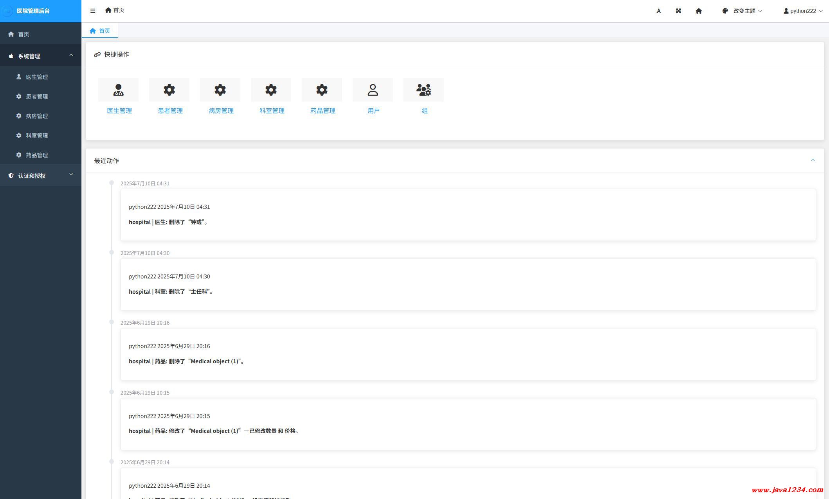Select the home tab
This screenshot has width=829, height=499.
pos(100,31)
